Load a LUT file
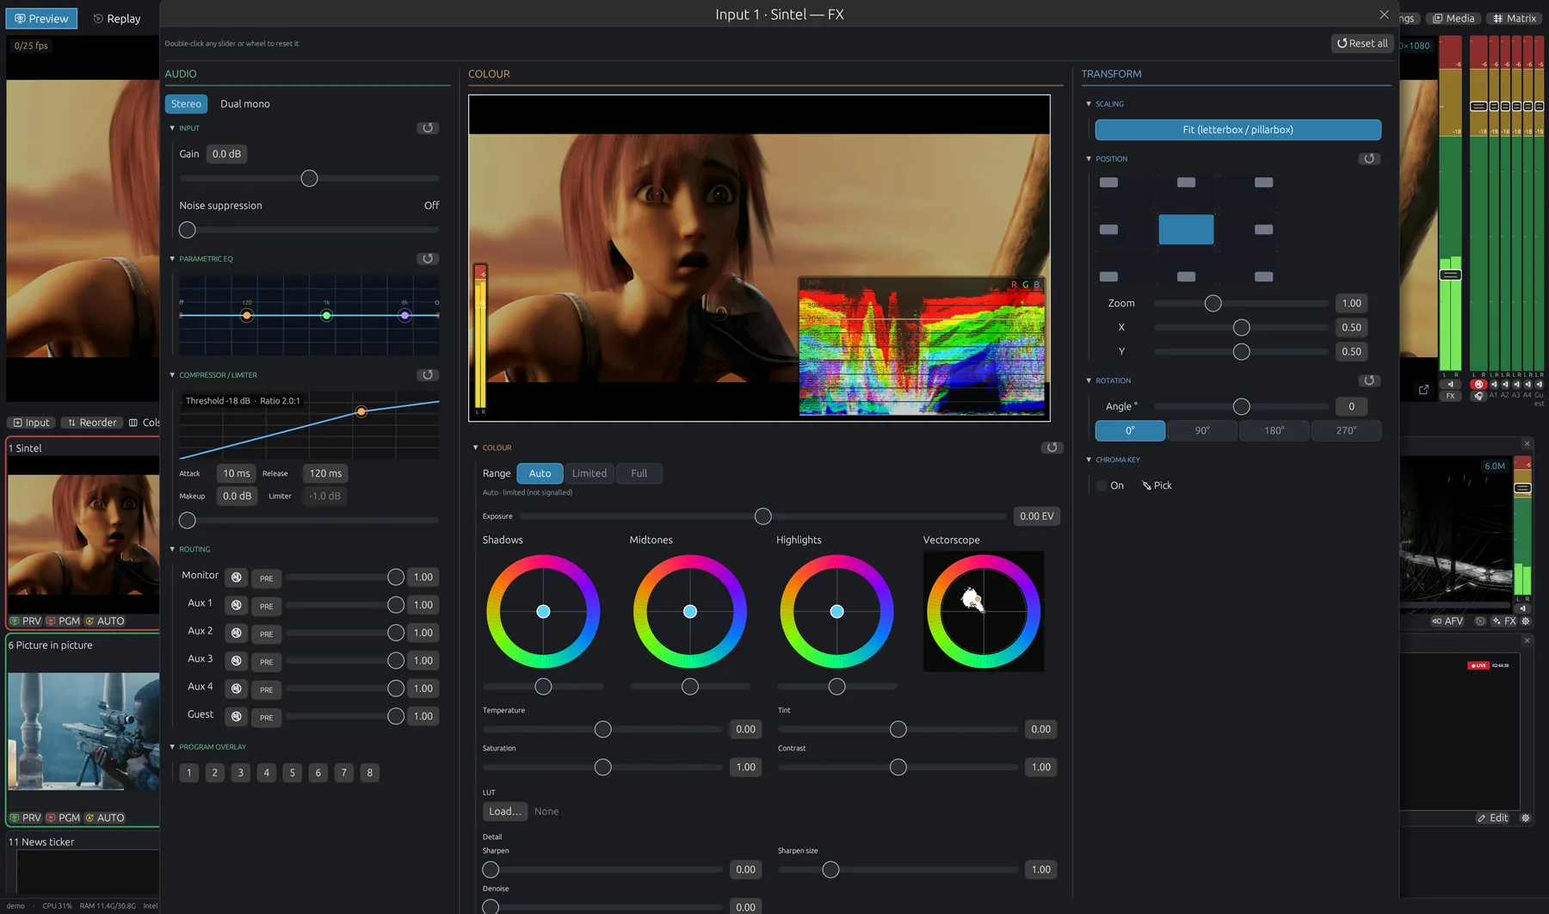Viewport: 1549px width, 914px height. (x=505, y=812)
